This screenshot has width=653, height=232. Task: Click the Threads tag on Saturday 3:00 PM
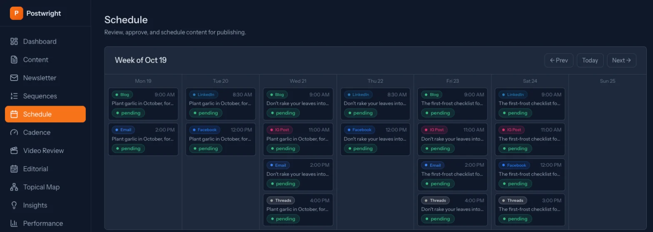click(513, 200)
